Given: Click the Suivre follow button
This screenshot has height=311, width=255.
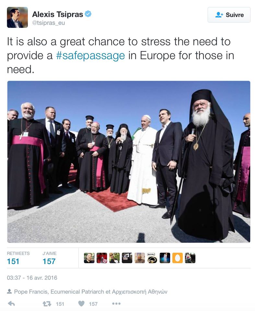Looking at the screenshot, I should pos(229,15).
